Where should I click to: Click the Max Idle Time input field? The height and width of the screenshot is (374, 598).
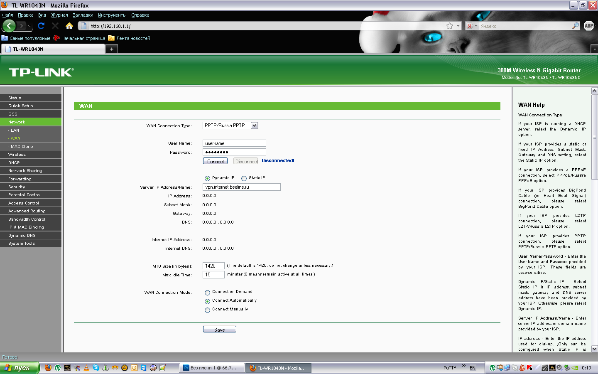[x=213, y=275]
